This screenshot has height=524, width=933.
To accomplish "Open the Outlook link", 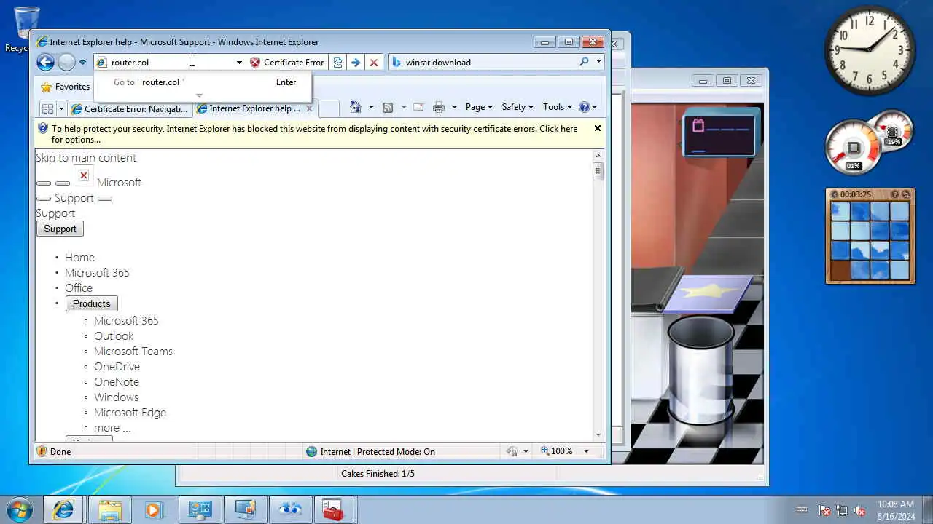I will pyautogui.click(x=114, y=336).
